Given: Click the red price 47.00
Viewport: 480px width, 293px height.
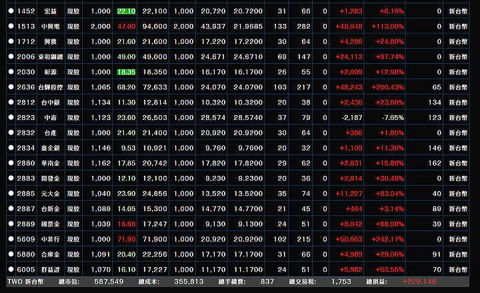Looking at the screenshot, I should (x=126, y=26).
